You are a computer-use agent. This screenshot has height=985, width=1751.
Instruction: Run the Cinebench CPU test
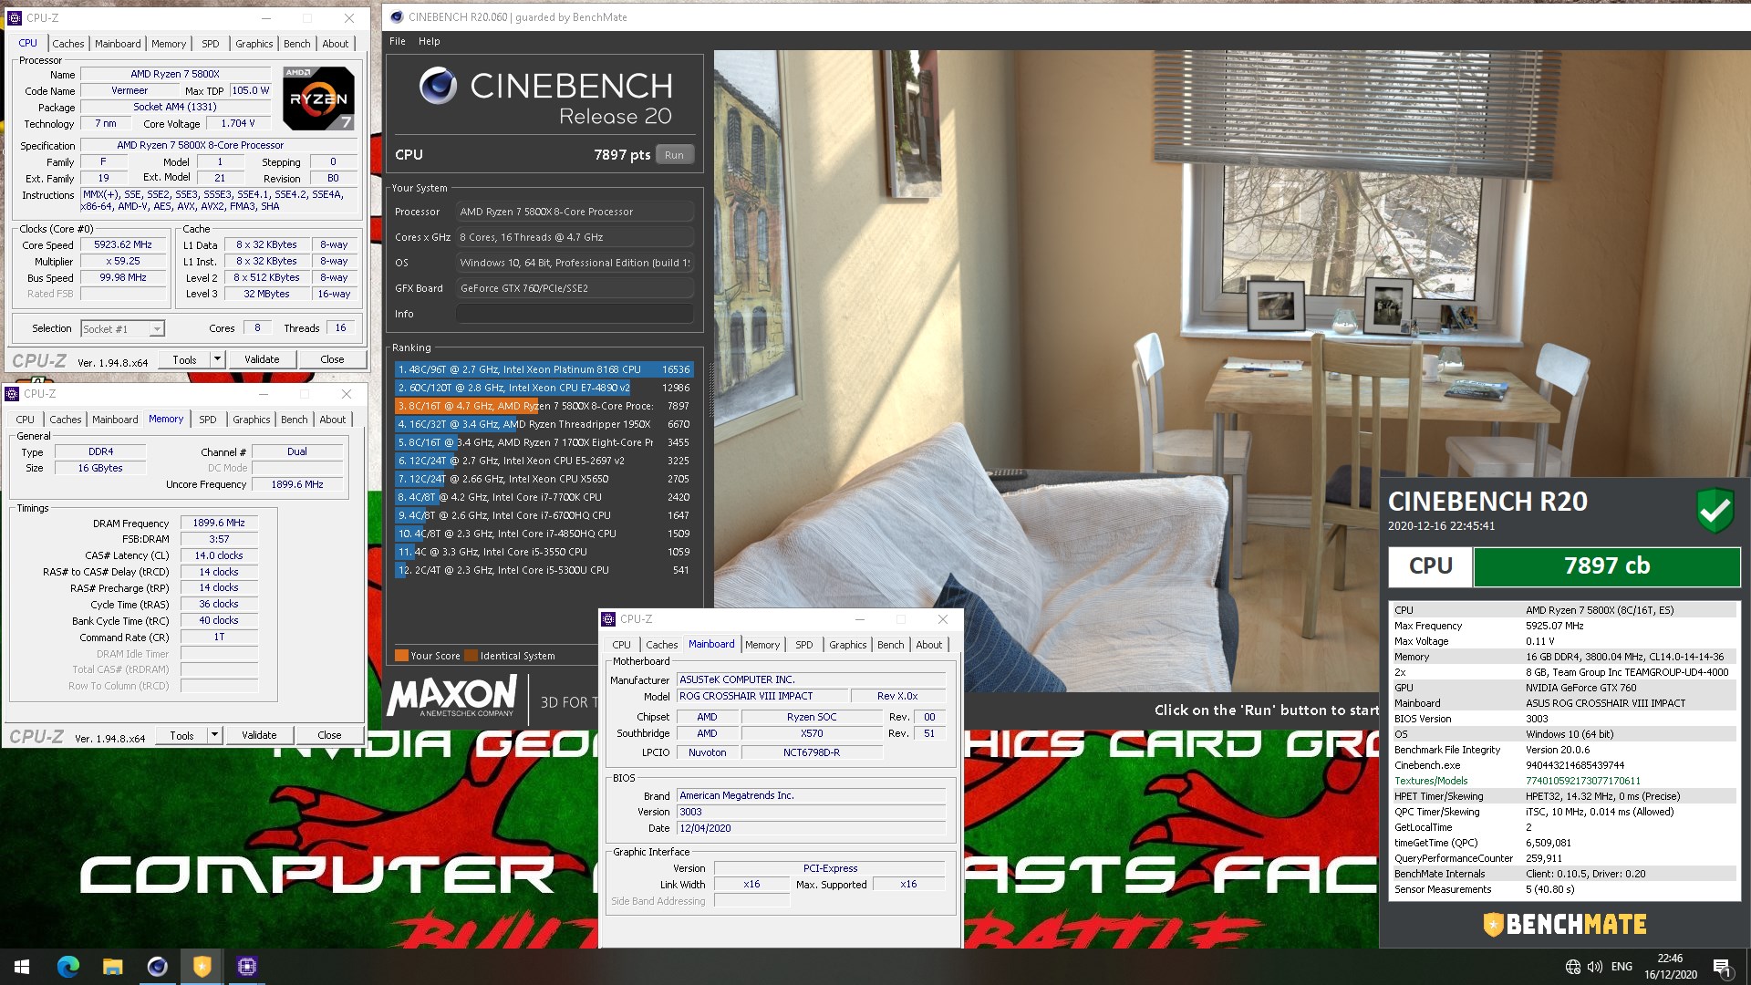[x=674, y=155]
